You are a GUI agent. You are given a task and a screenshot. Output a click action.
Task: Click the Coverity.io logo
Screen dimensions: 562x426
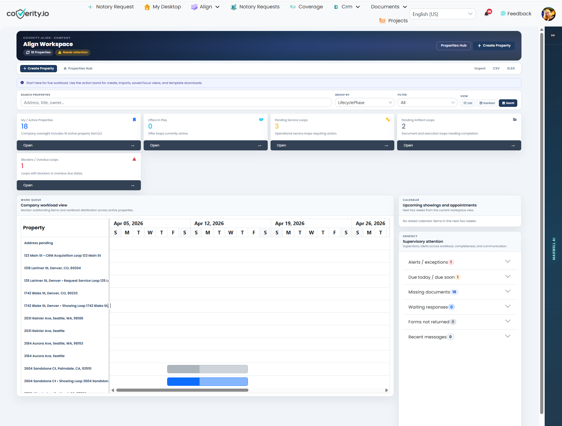coord(28,13)
